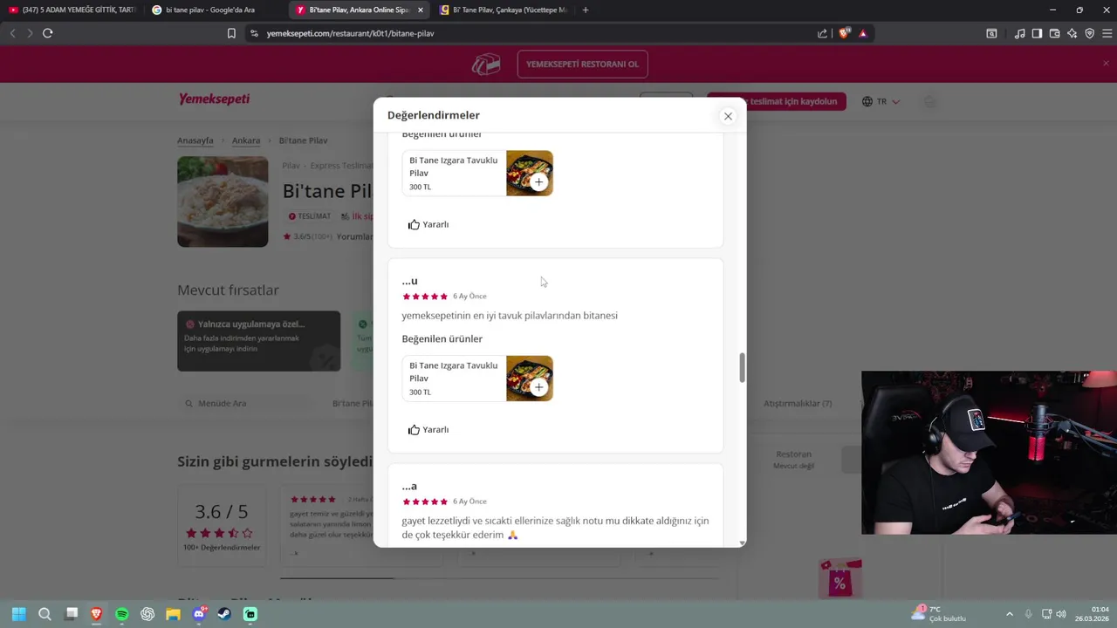
Task: Close the Değerlendirmeler reviews dialog
Action: tap(728, 116)
